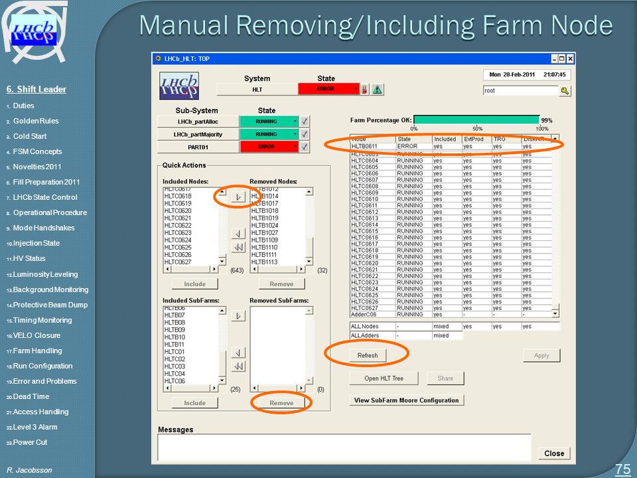Viewport: 637px width, 478px height.
Task: Click the Share button
Action: coord(445,378)
